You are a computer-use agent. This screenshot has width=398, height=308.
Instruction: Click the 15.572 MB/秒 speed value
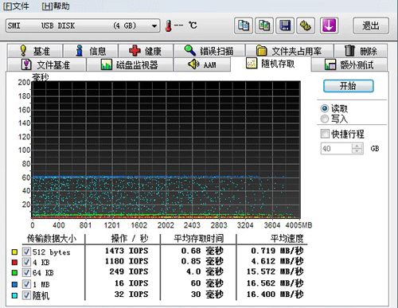coord(275,271)
